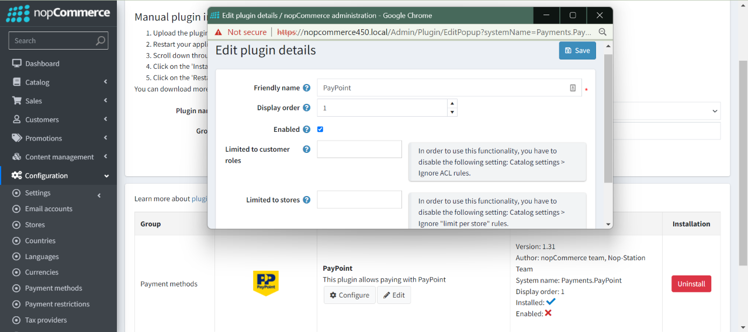Expand the Catalog menu arrow
Screen dimensions: 748x332
[x=106, y=82]
